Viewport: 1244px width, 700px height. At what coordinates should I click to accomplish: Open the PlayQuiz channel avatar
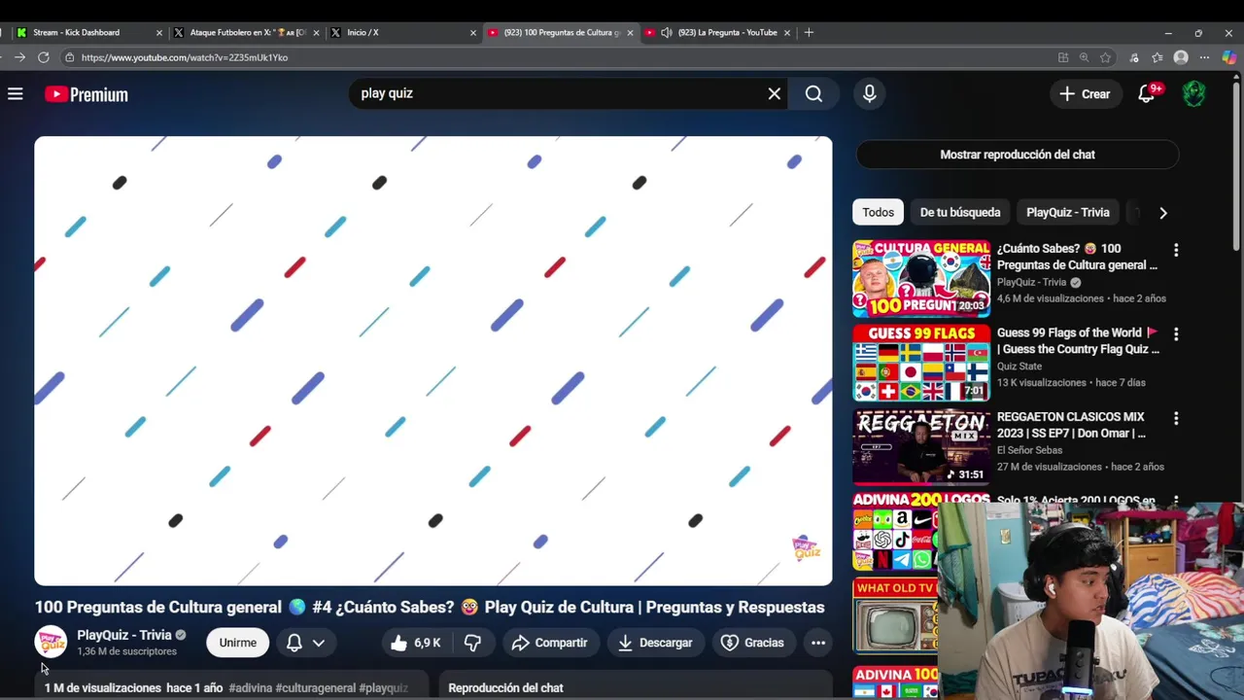click(x=51, y=643)
